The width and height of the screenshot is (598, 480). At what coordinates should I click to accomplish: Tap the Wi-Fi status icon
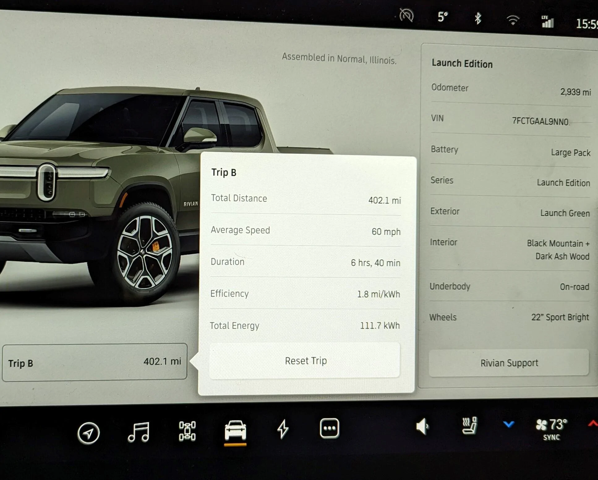[x=513, y=20]
